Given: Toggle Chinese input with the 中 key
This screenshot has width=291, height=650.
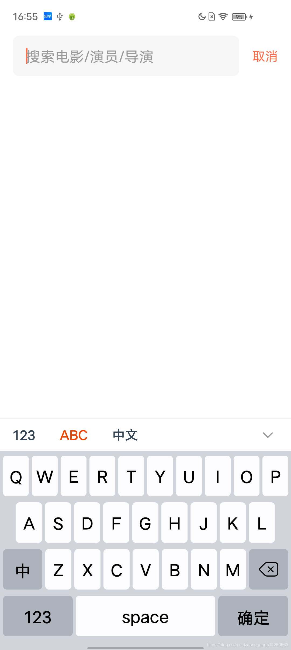Looking at the screenshot, I should click(23, 569).
